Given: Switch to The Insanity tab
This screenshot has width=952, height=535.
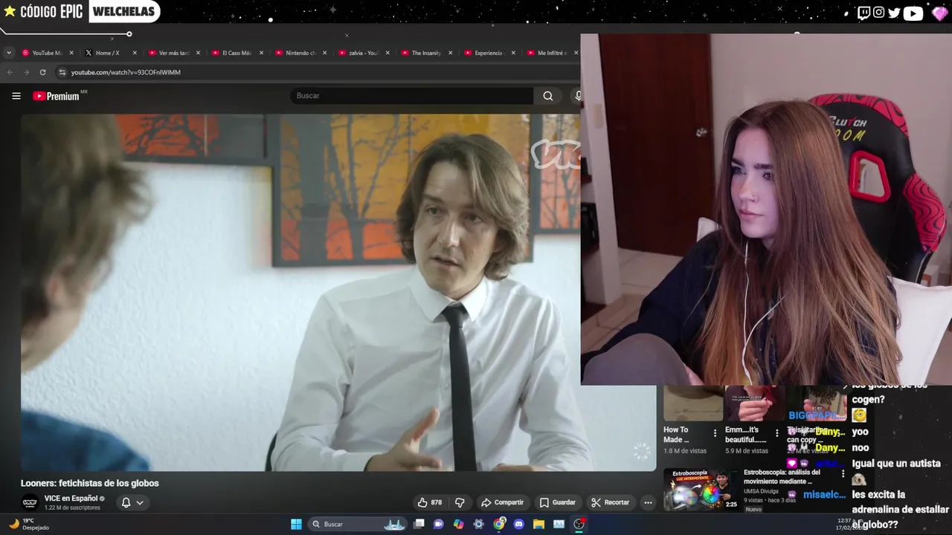Looking at the screenshot, I should click(425, 53).
